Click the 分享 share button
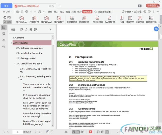The width and height of the screenshot is (162, 135). [138, 11]
